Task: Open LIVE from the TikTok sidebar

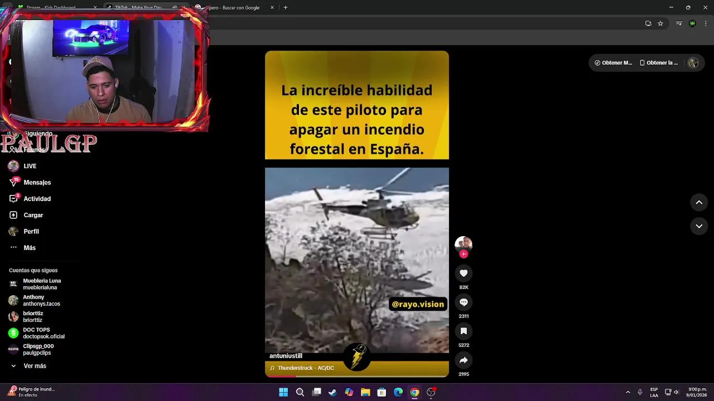Action: pos(30,166)
